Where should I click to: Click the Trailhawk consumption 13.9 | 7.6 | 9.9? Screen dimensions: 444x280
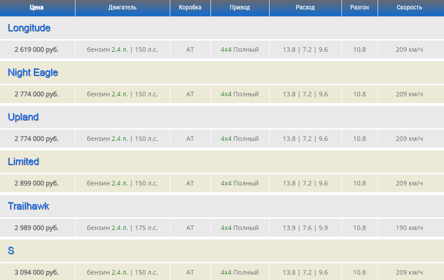(305, 228)
